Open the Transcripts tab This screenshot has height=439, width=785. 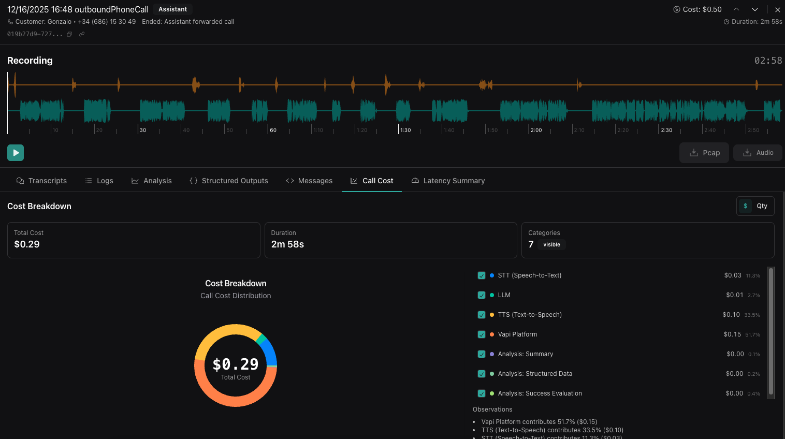41,181
